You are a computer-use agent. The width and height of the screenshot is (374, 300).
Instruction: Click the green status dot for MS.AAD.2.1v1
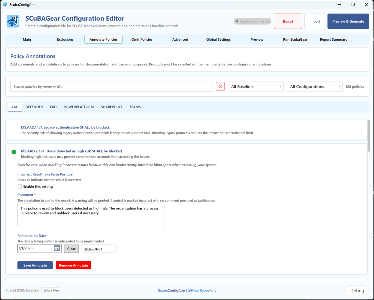[x=14, y=152]
